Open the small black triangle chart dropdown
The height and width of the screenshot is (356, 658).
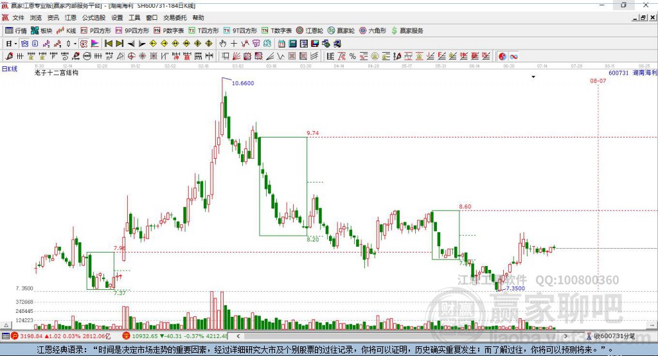pos(533,77)
